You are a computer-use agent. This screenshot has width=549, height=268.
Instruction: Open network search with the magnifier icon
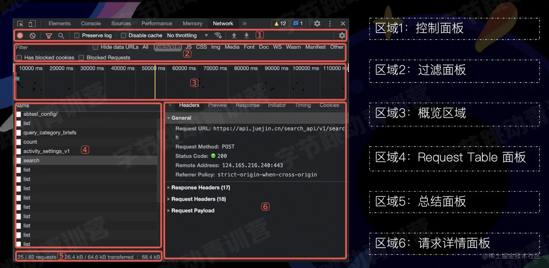(x=61, y=35)
